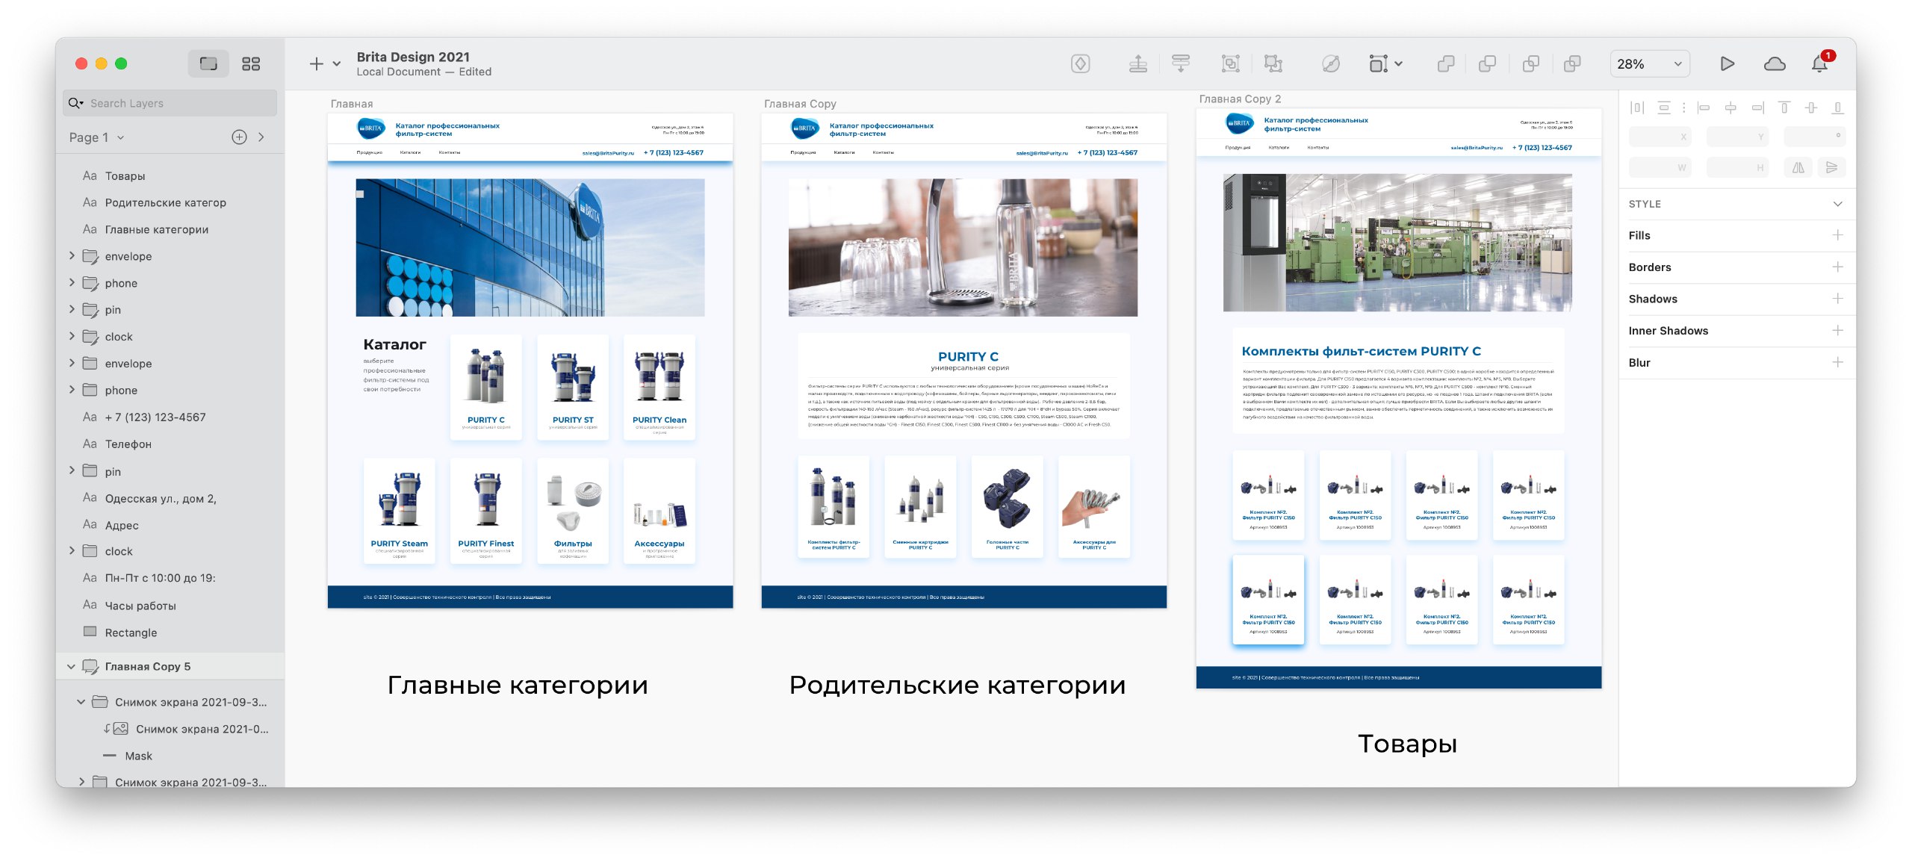Click the flip horizontal button
1912x861 pixels.
click(x=1798, y=167)
